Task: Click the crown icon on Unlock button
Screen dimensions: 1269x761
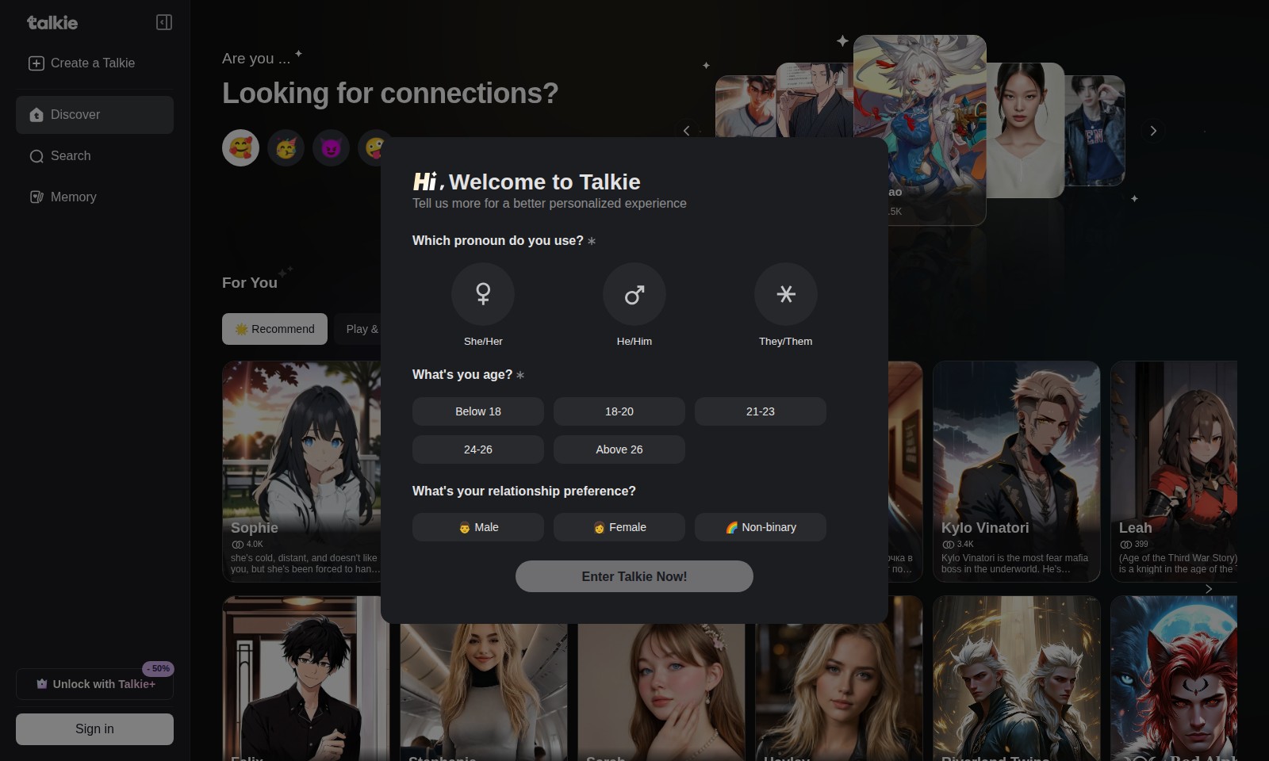Action: [x=42, y=684]
